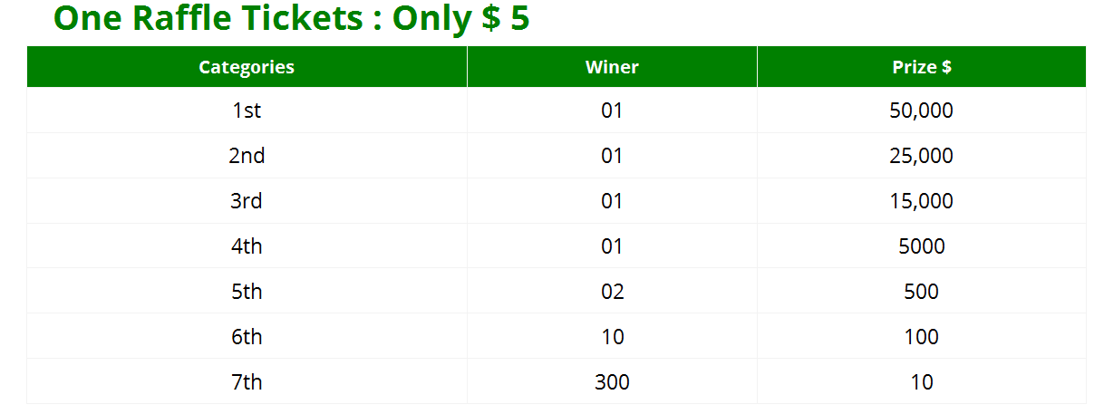
Task: Click the 500 prize amount
Action: [x=922, y=292]
